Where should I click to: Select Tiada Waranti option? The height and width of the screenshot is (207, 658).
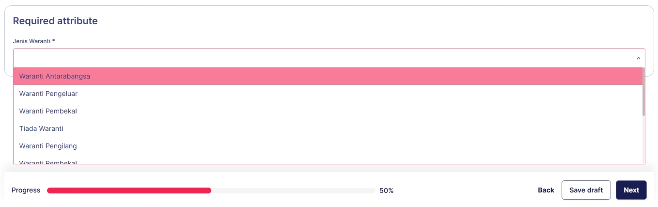41,128
